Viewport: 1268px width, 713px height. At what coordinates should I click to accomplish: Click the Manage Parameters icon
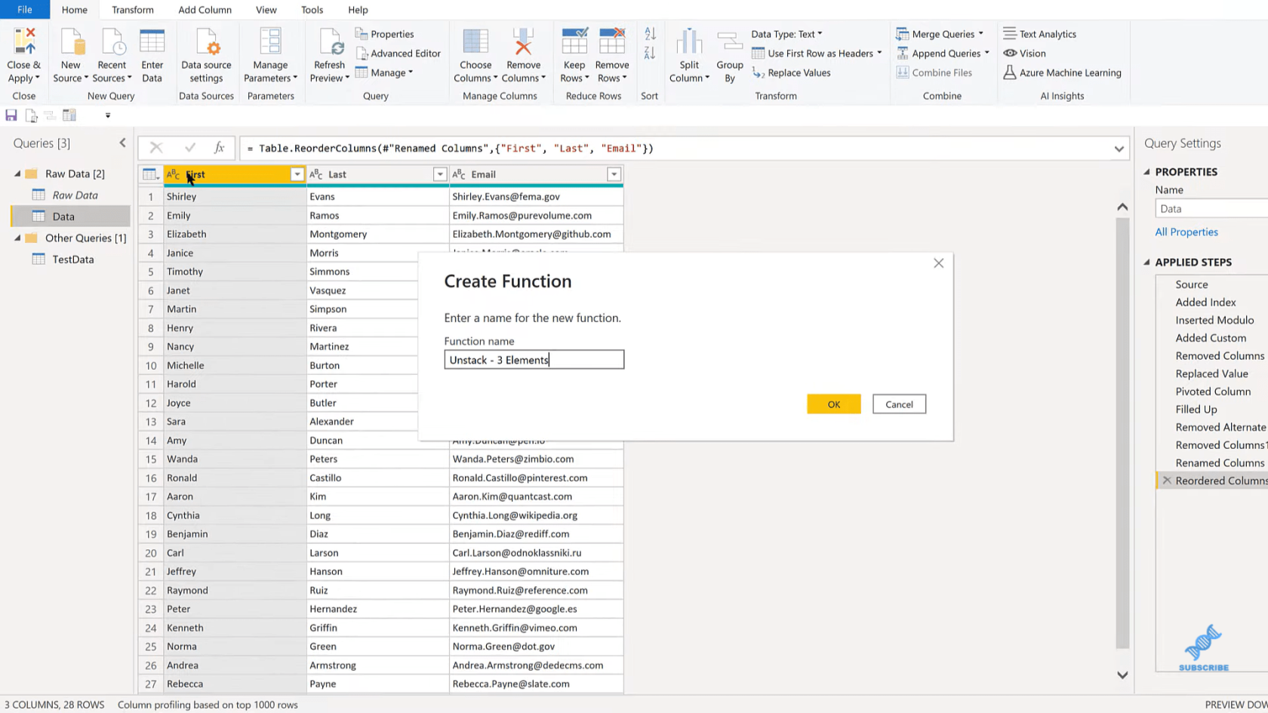pos(270,41)
